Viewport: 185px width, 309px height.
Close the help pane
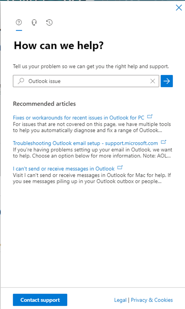[179, 8]
